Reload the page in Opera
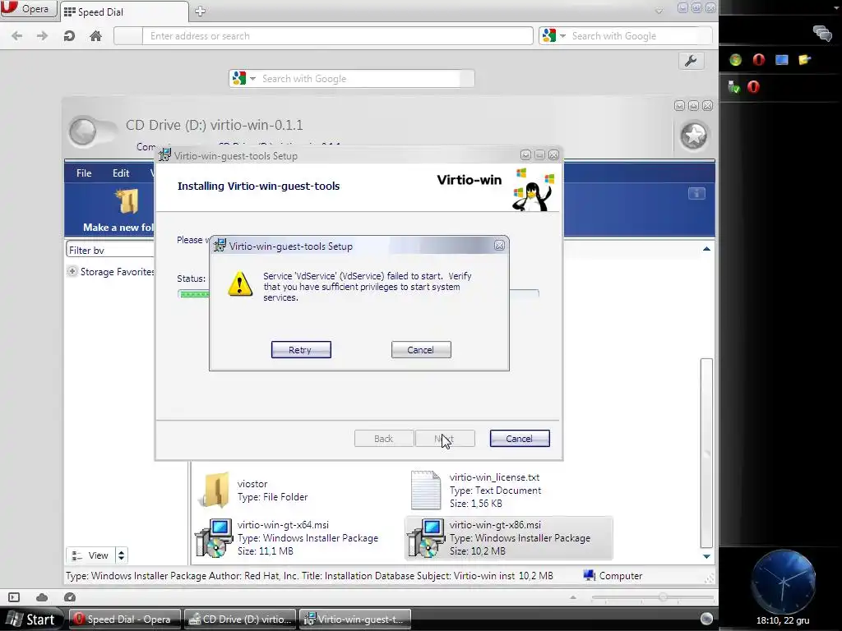 click(69, 36)
